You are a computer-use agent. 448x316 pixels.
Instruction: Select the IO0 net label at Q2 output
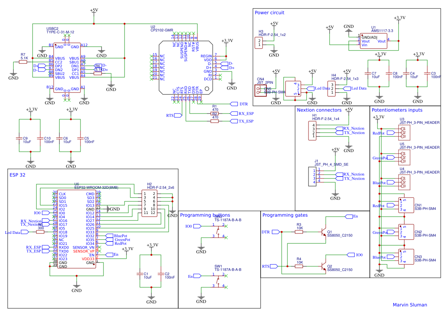(x=355, y=255)
